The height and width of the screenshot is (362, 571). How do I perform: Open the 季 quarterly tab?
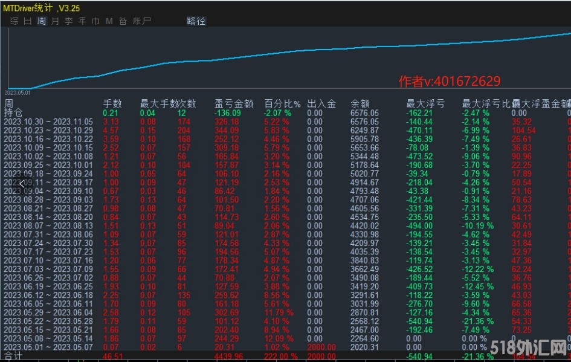[x=69, y=21]
